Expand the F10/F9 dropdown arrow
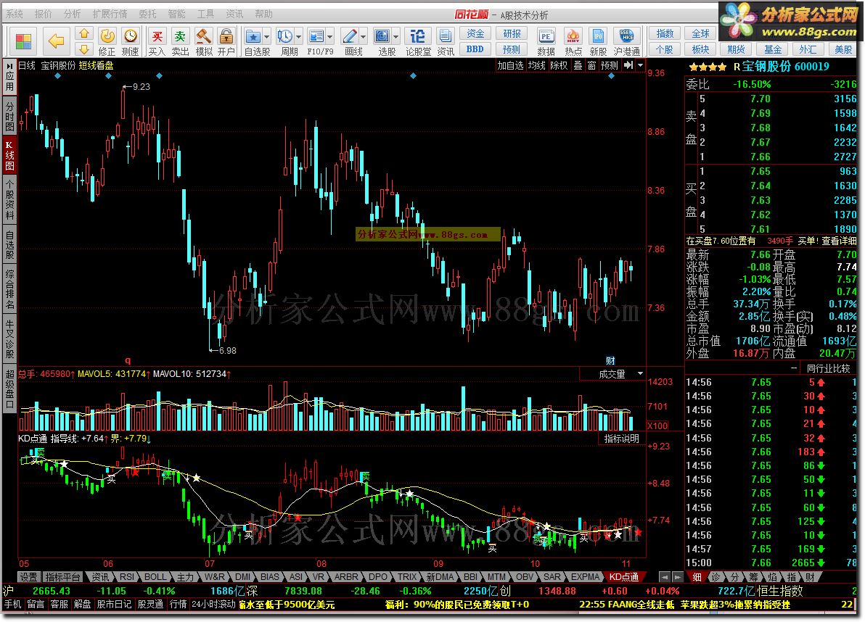 click(330, 37)
